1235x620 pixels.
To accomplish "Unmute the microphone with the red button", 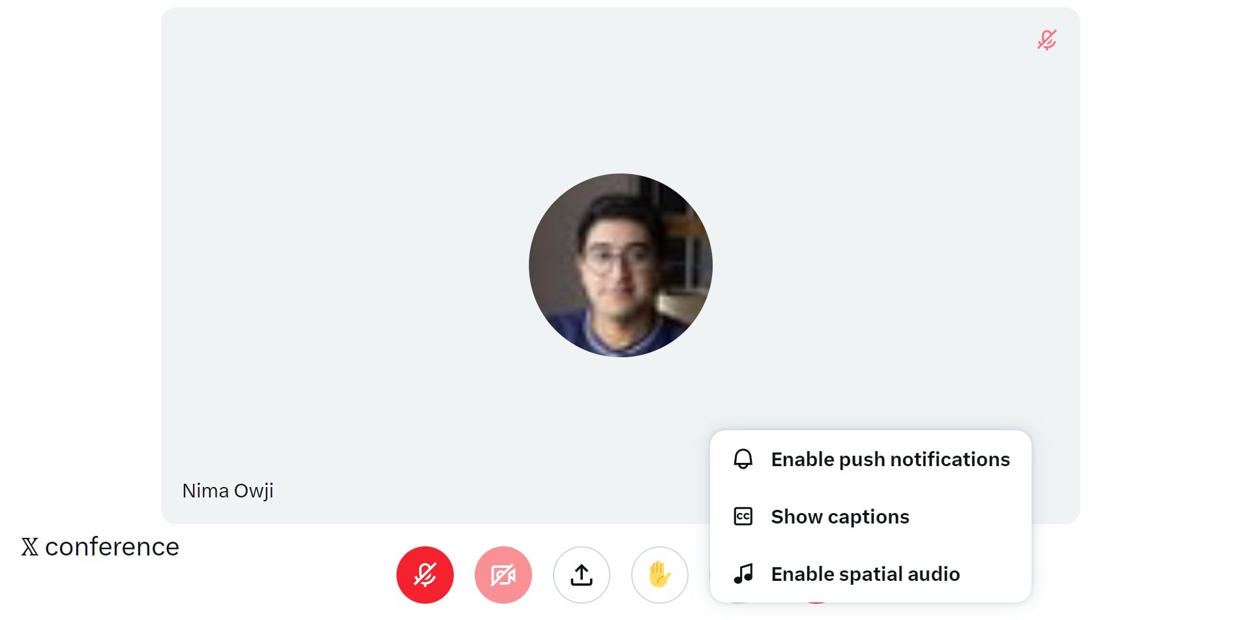I will pos(424,574).
